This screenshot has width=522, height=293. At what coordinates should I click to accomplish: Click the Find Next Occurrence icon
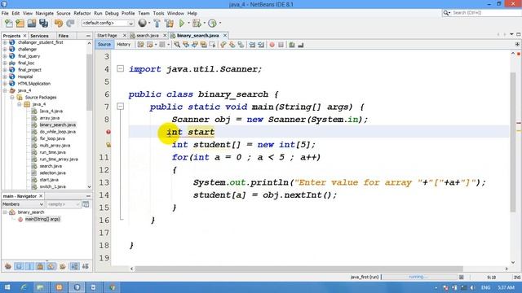pos(195,45)
